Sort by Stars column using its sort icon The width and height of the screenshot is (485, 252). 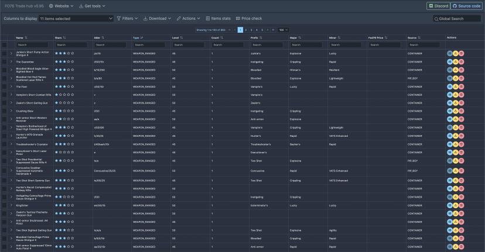(x=64, y=37)
